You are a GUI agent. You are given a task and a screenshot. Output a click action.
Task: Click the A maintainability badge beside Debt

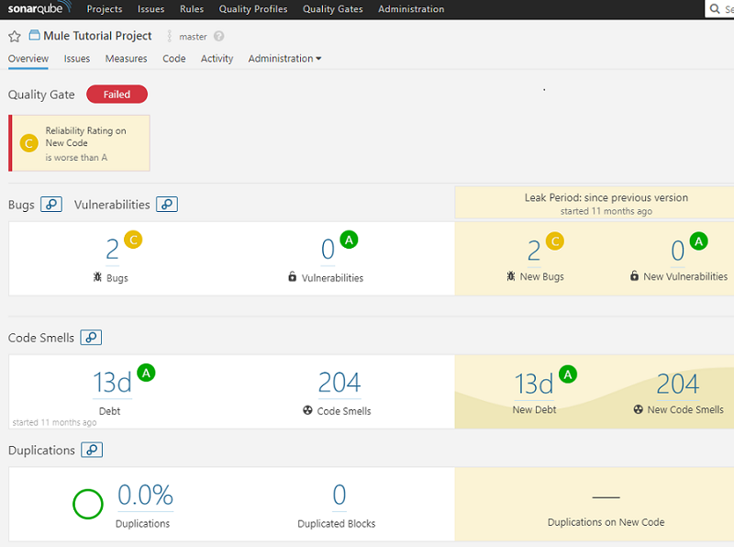click(x=146, y=373)
